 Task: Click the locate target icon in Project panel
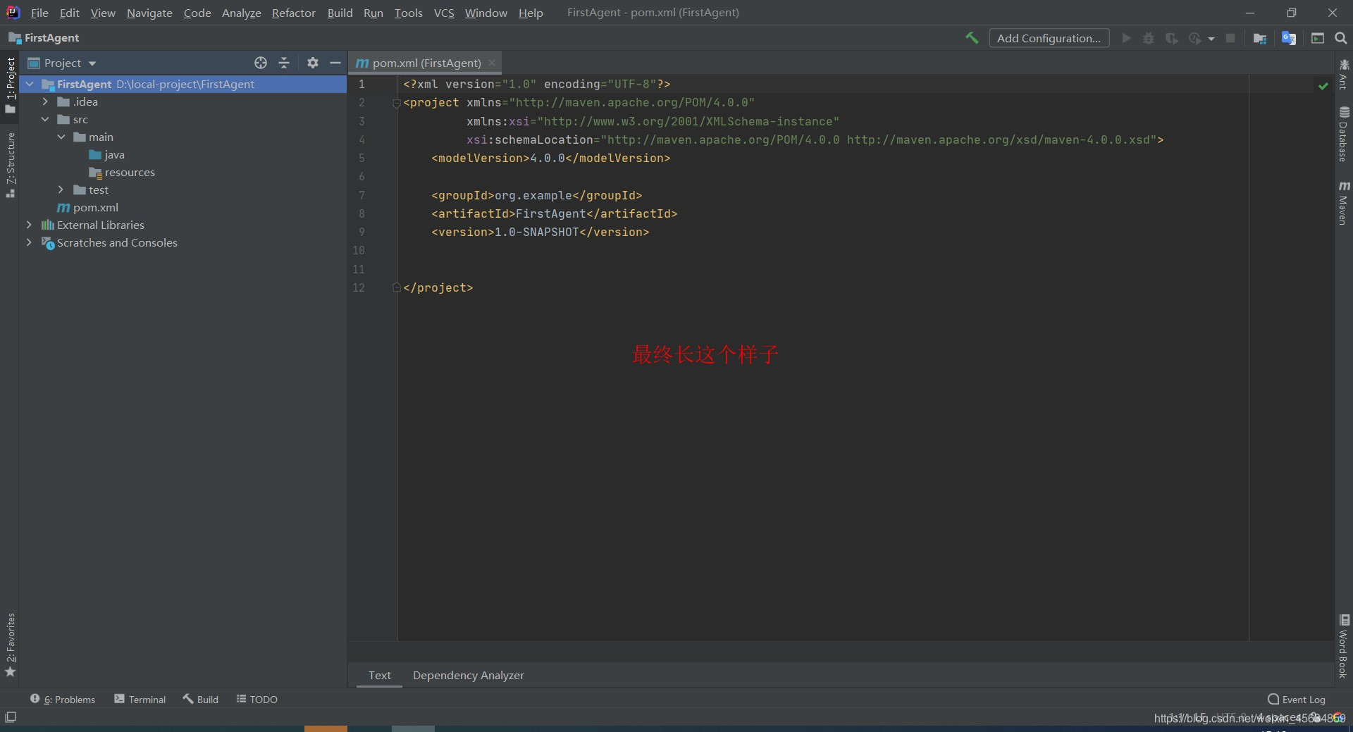pos(261,63)
